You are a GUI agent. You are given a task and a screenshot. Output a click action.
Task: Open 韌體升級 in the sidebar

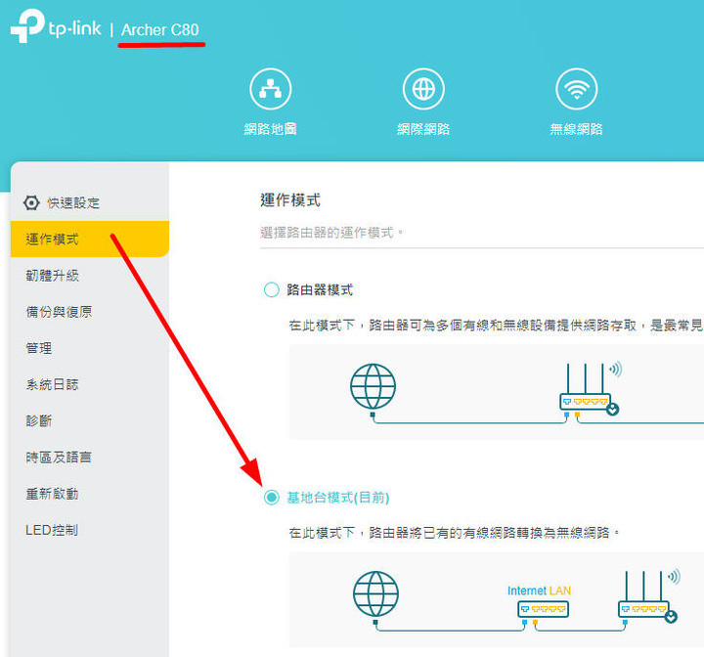(53, 276)
